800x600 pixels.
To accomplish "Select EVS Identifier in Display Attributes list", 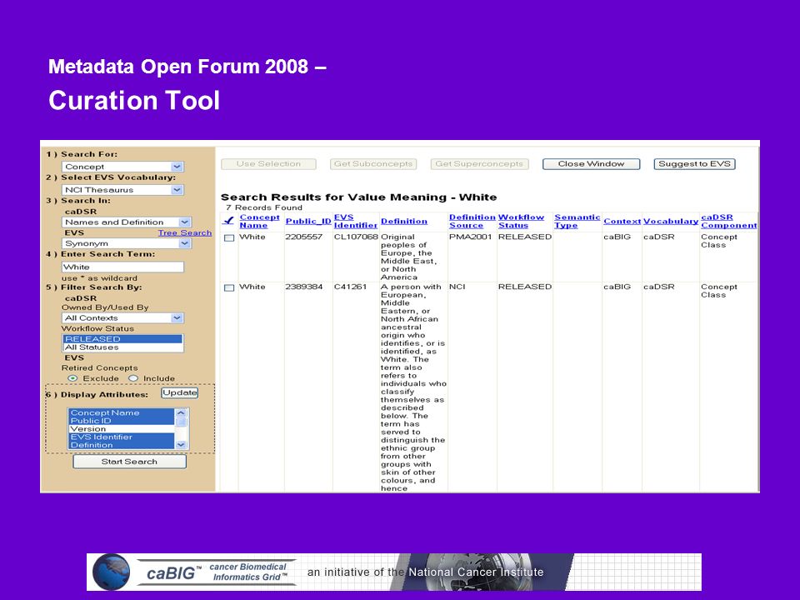I will point(122,437).
